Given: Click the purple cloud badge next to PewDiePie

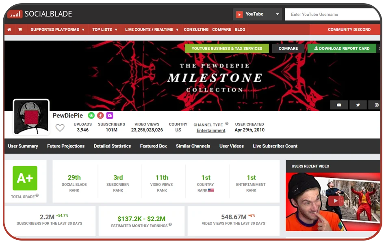Looking at the screenshot, I should point(110,115).
